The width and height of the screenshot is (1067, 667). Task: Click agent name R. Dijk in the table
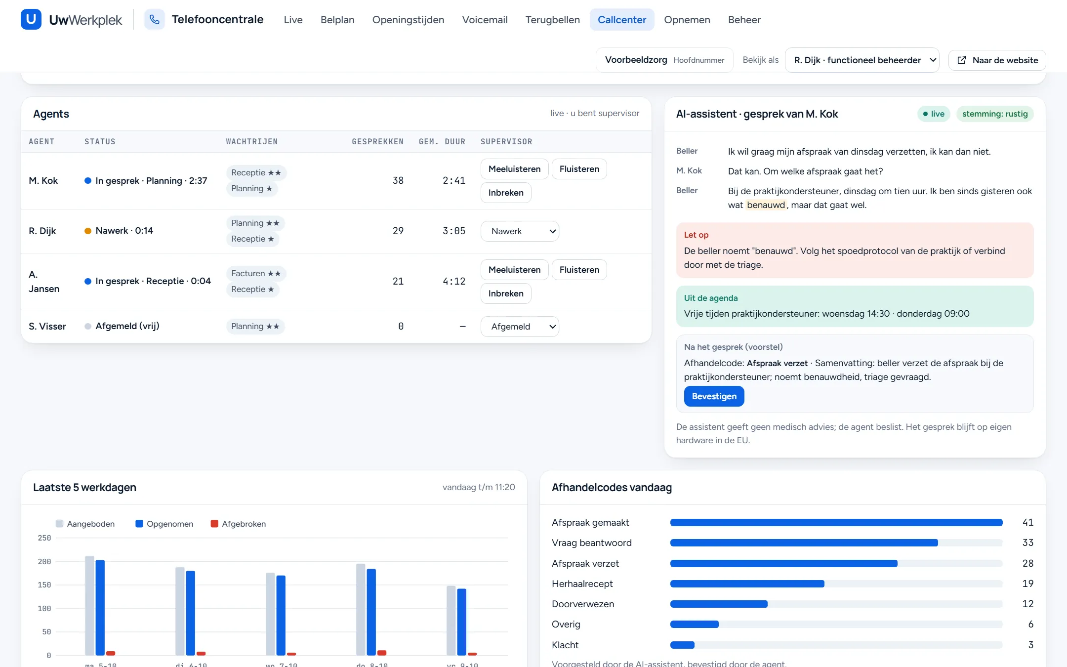[42, 231]
